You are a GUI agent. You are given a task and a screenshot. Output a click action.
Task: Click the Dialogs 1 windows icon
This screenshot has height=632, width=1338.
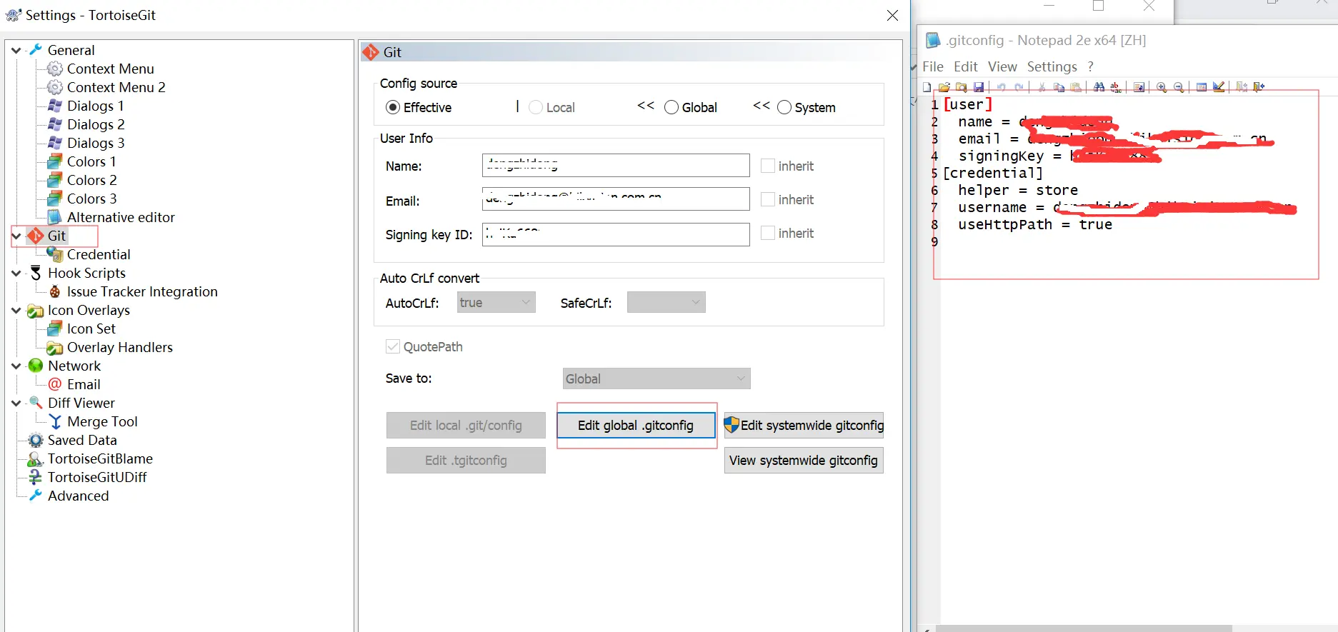55,106
